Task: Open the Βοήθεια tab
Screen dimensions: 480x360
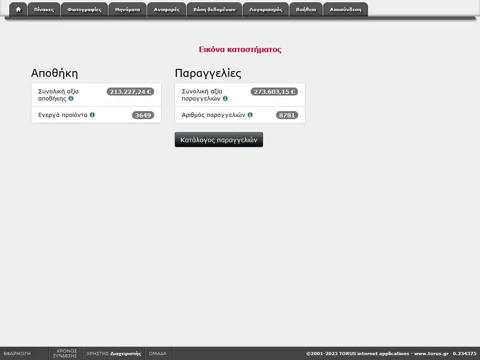Action: click(x=306, y=9)
